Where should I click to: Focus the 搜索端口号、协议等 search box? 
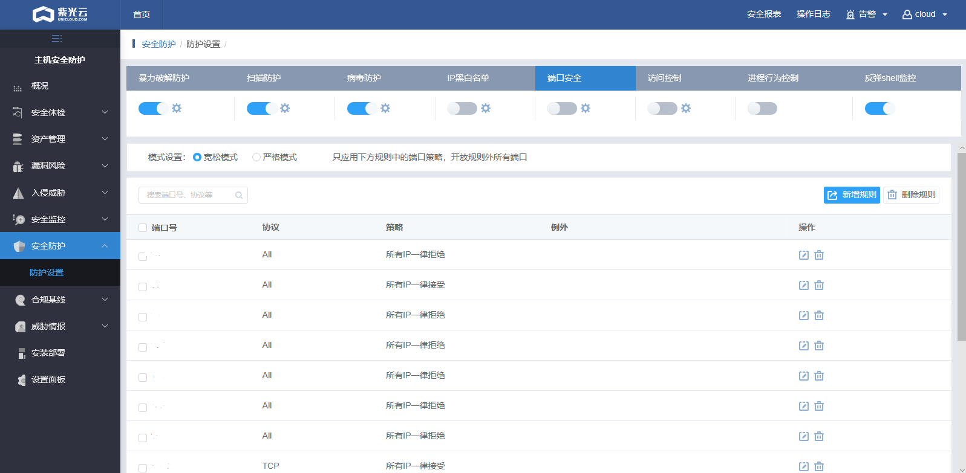(193, 195)
